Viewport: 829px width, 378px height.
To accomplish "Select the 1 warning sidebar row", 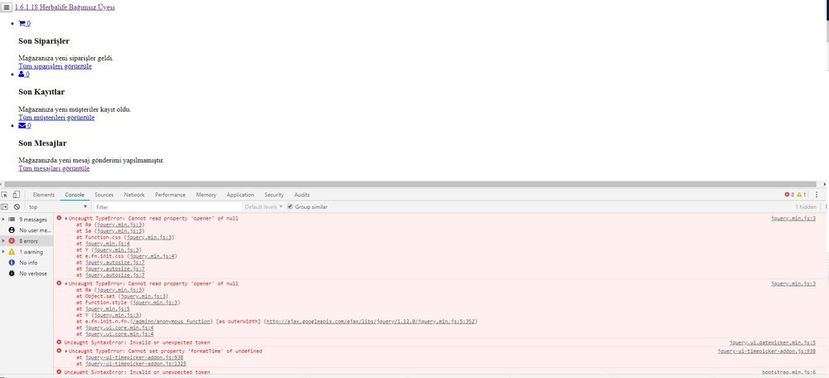I will pyautogui.click(x=27, y=252).
